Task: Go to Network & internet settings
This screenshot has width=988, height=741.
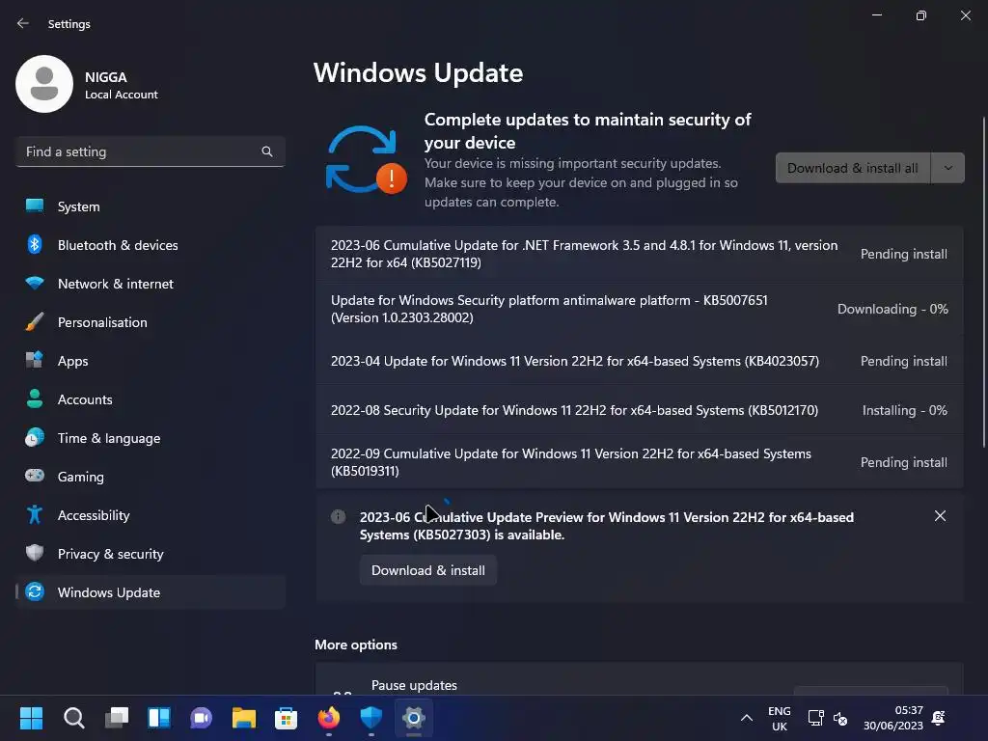Action: click(x=150, y=284)
